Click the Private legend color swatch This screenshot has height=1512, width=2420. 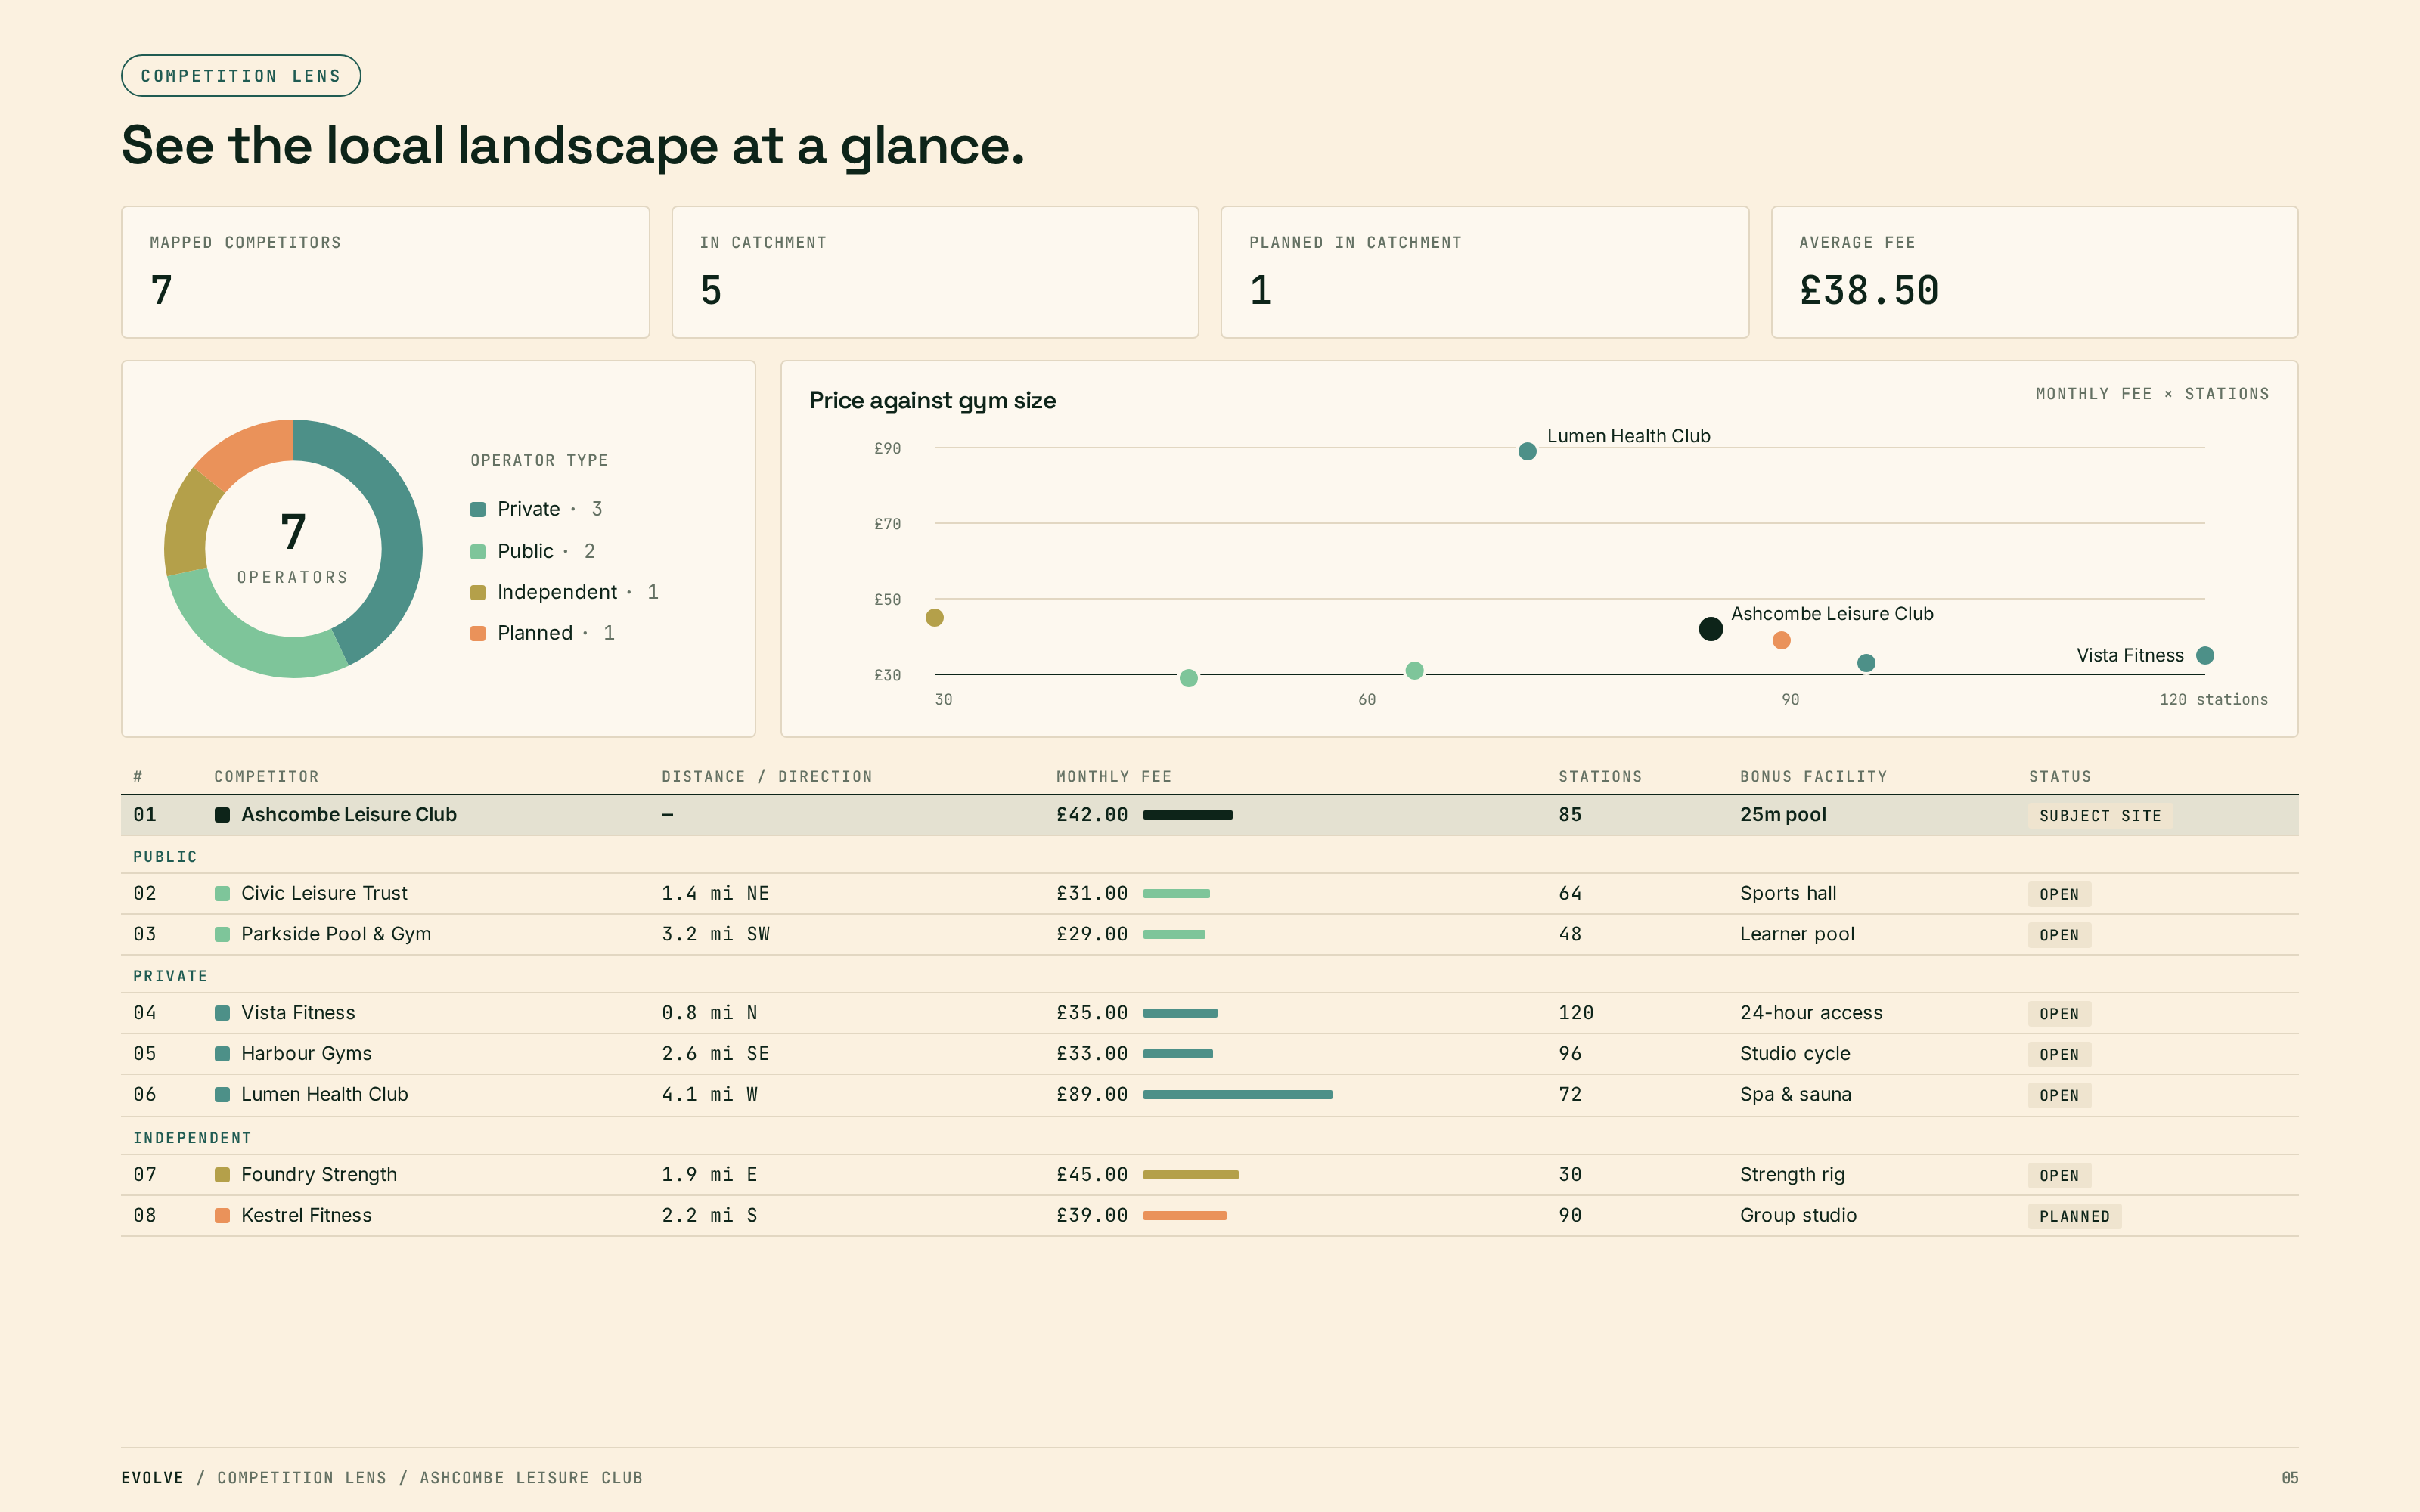pos(478,509)
